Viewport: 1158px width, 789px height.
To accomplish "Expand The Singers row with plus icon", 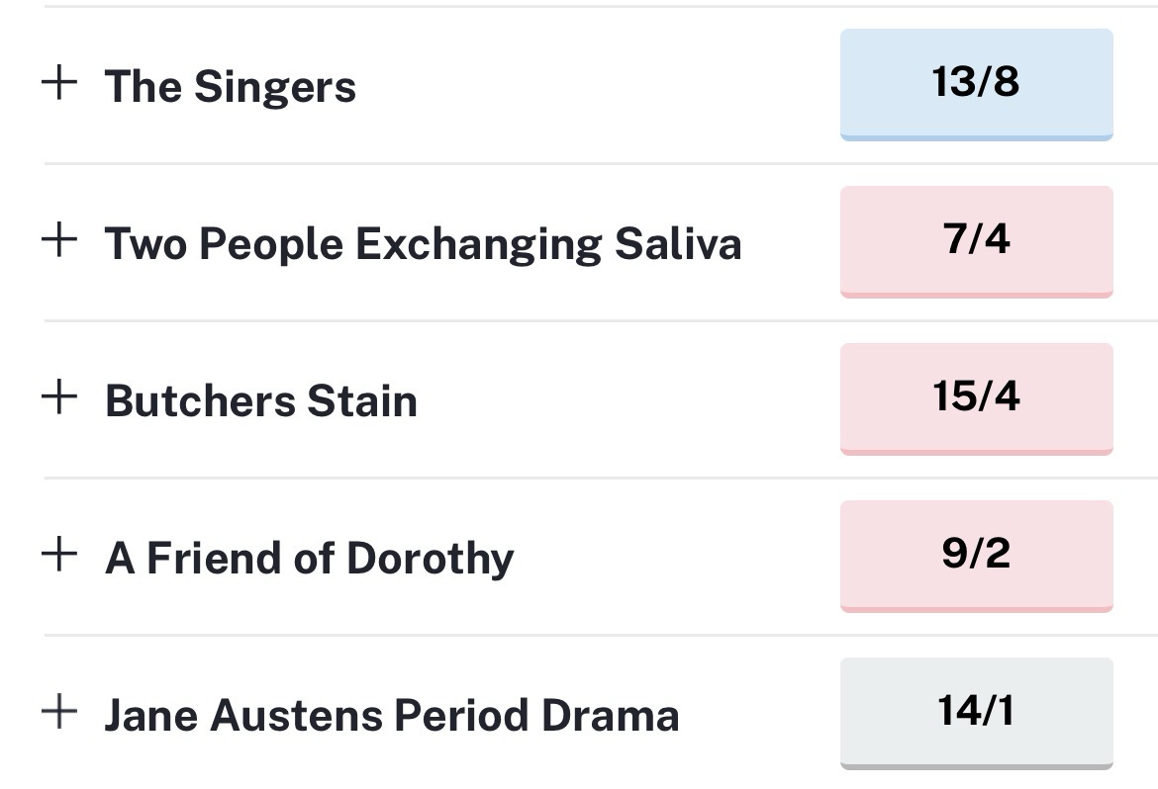I will [59, 83].
